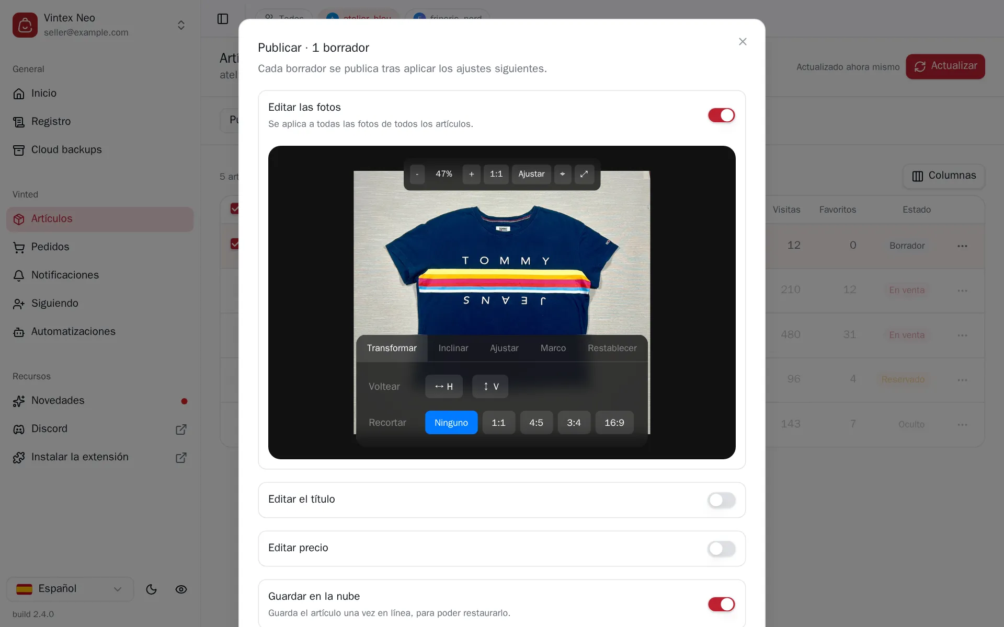1004x627 pixels.
Task: Click the 47% zoom level readout
Action: (444, 174)
